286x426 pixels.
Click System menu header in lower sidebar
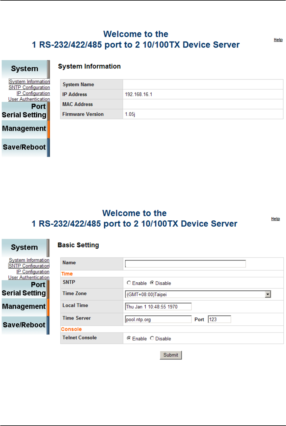(x=25, y=247)
